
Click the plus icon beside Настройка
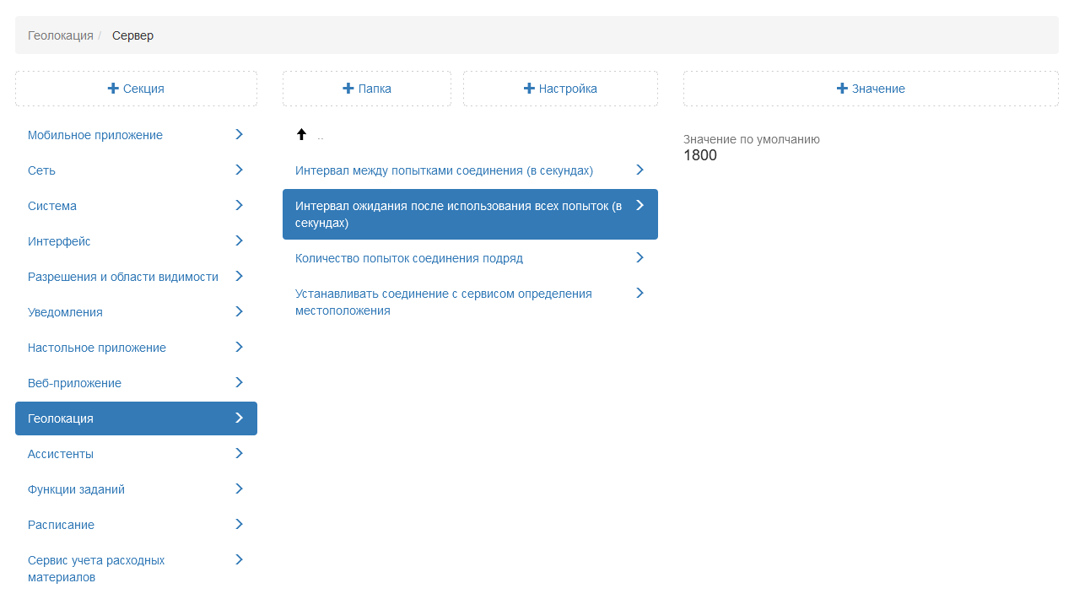[x=529, y=89]
